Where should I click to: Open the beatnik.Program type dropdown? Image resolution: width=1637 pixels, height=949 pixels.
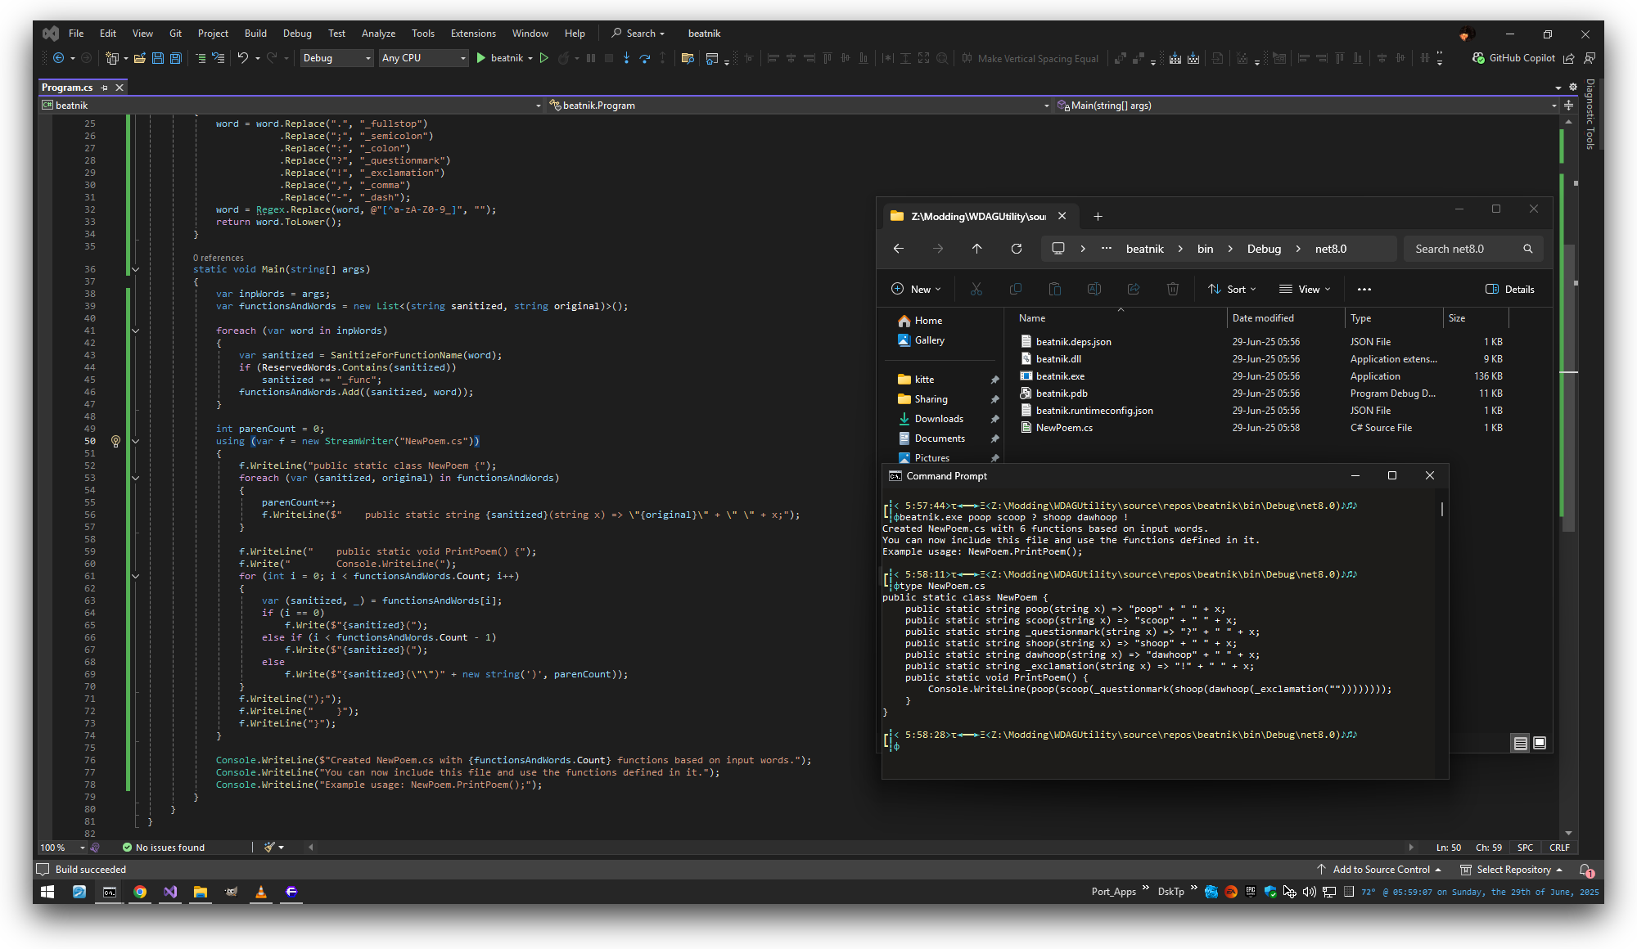798,106
